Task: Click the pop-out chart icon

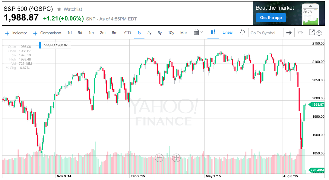Action: 312,33
